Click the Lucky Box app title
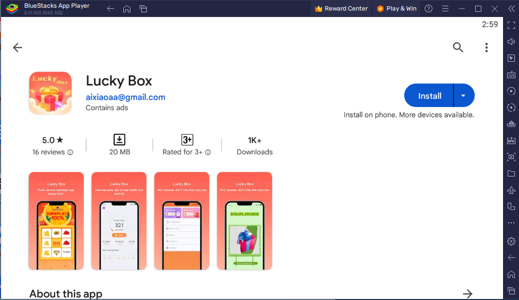Image resolution: width=519 pixels, height=300 pixels. click(x=119, y=81)
